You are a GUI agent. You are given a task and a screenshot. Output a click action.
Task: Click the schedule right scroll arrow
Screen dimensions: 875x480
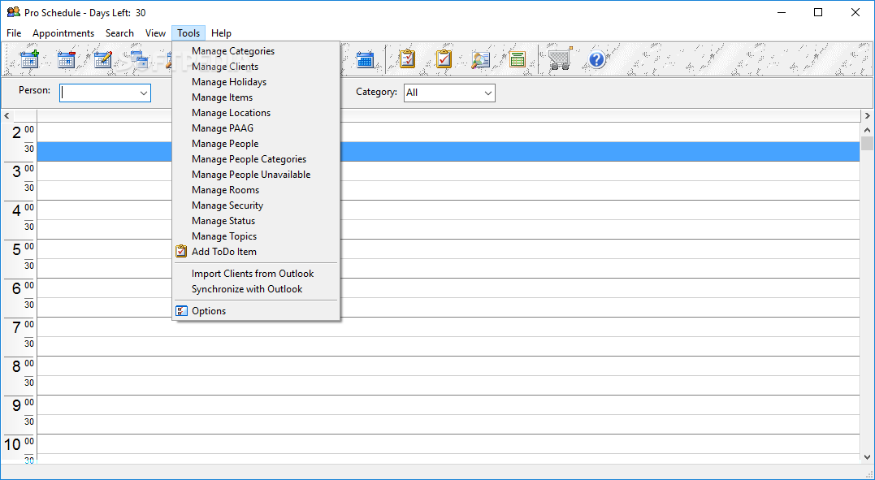pos(867,116)
